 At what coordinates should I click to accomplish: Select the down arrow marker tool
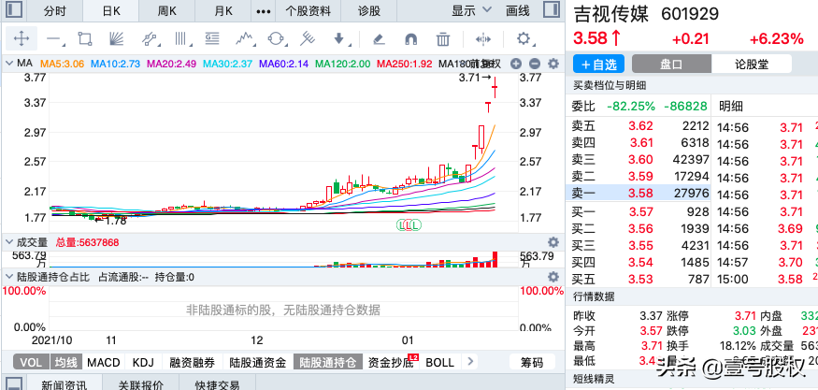(339, 38)
